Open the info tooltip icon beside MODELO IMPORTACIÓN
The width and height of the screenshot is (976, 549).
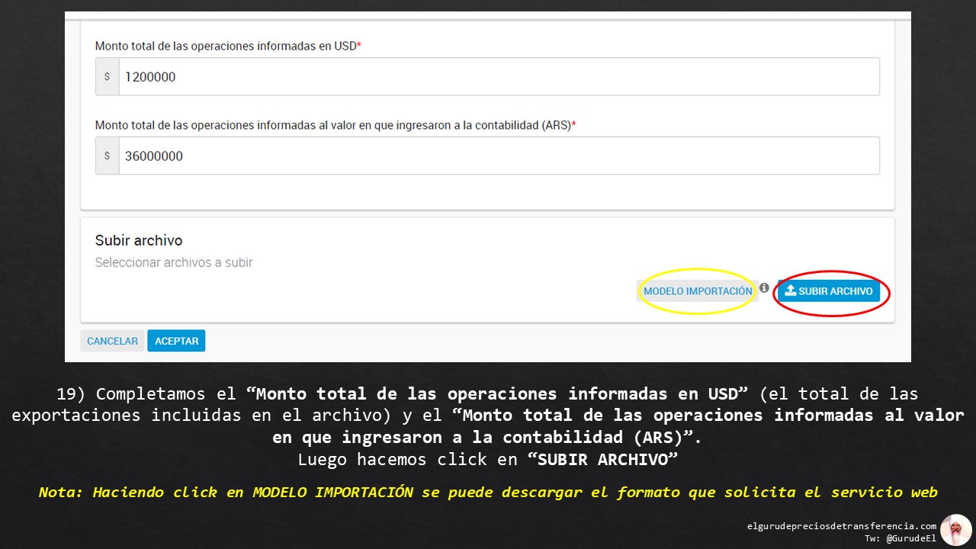764,287
